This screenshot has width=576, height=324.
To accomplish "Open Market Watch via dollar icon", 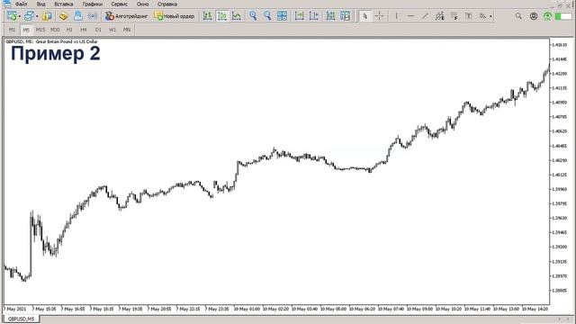I will 47,16.
